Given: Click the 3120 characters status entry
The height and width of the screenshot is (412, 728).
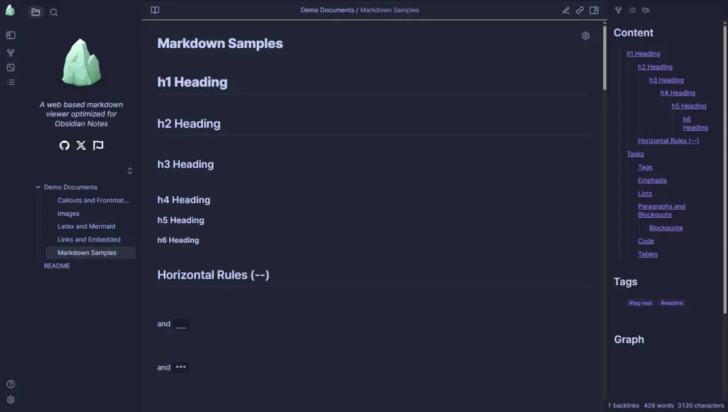Looking at the screenshot, I should tap(700, 405).
